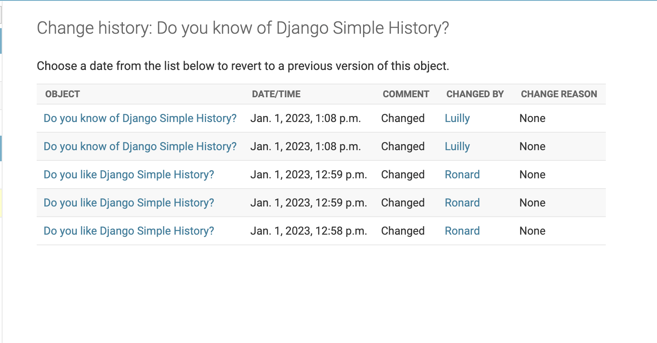Select the change history page heading

point(242,28)
